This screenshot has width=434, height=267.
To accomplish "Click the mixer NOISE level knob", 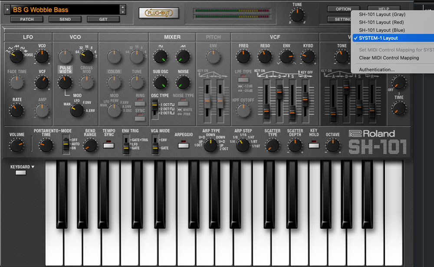I will 183,82.
